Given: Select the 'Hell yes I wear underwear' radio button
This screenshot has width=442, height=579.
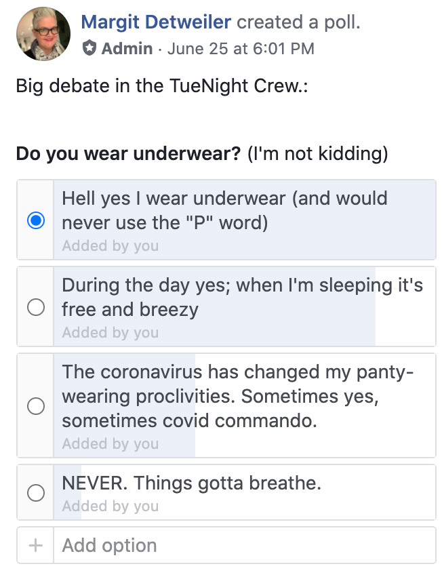Looking at the screenshot, I should (x=36, y=220).
